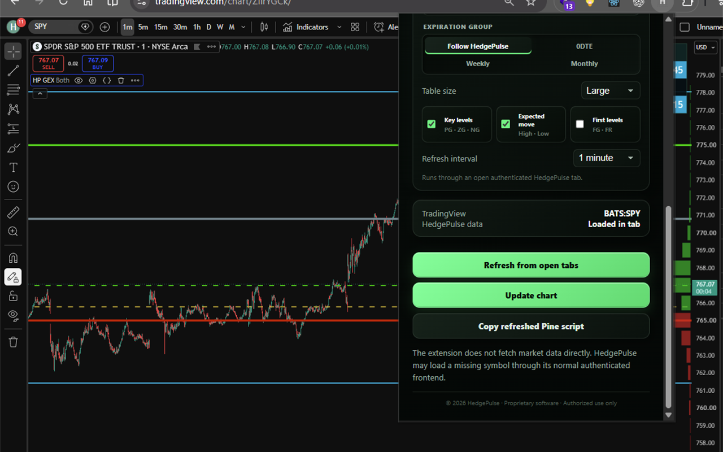Click the blue 767.09 BUY button
Image resolution: width=723 pixels, height=452 pixels.
[x=98, y=63]
